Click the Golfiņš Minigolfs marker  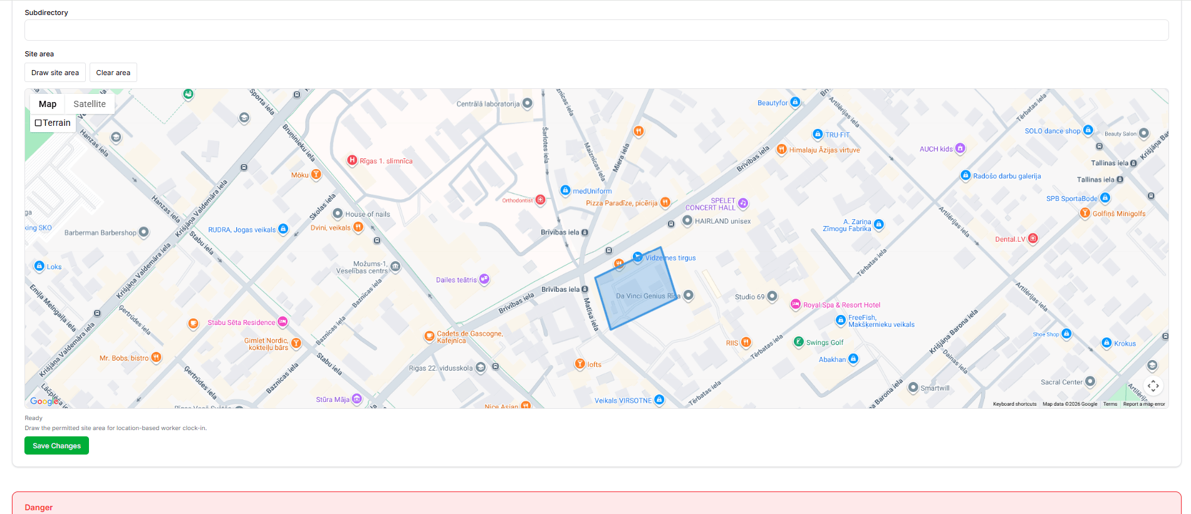(1085, 213)
